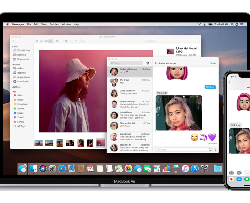Select the purple Travel tag

tap(19, 117)
